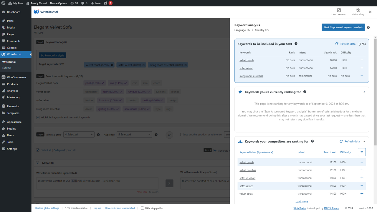
Task: Remove 'living room essential' with minus icon
Action: [362, 76]
